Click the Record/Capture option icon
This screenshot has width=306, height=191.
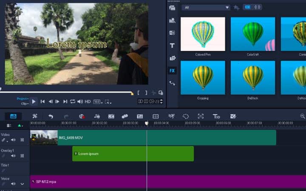80,116
